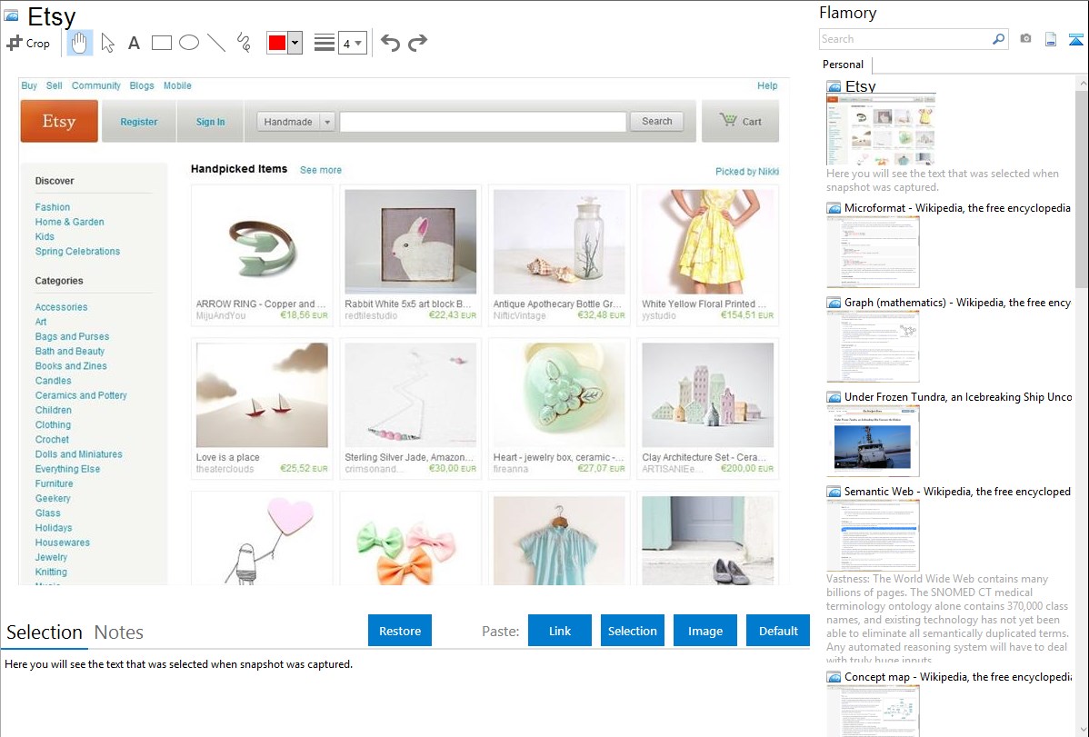Click the Default paste button
Image resolution: width=1089 pixels, height=737 pixels.
point(778,630)
